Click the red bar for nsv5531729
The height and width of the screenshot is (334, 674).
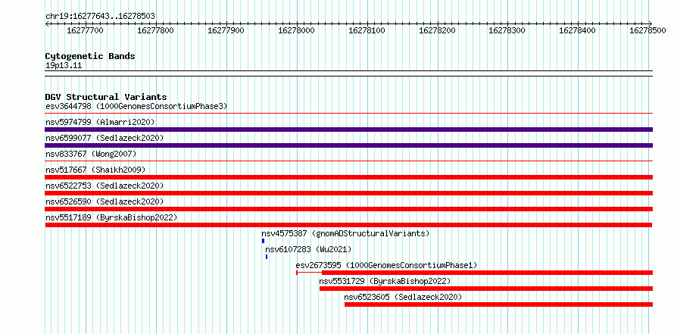coord(486,289)
